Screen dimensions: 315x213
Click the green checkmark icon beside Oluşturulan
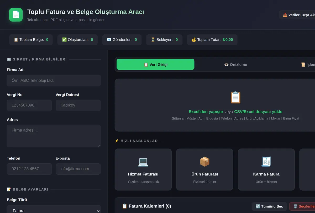tap(64, 40)
